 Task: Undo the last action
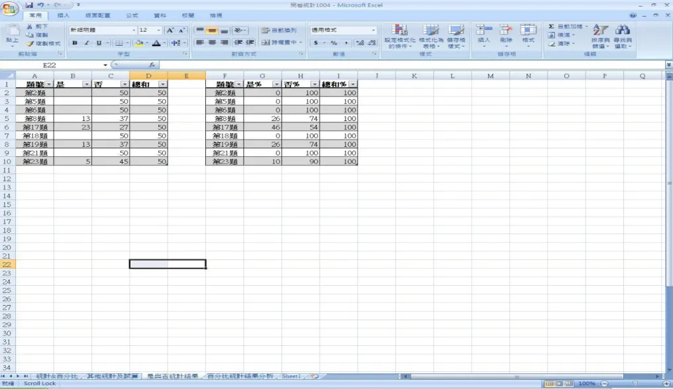point(40,5)
